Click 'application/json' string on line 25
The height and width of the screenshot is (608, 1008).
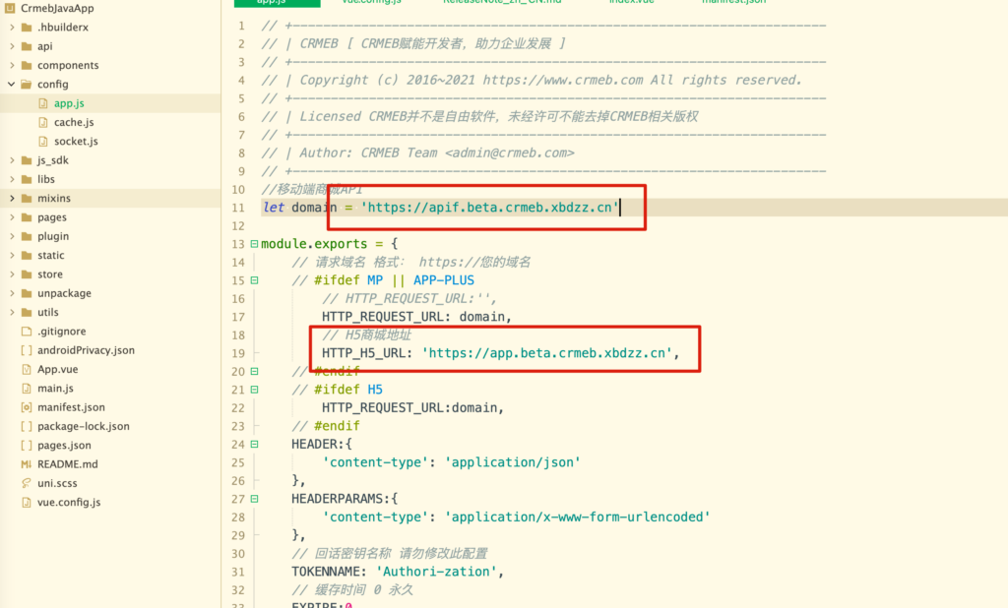512,462
